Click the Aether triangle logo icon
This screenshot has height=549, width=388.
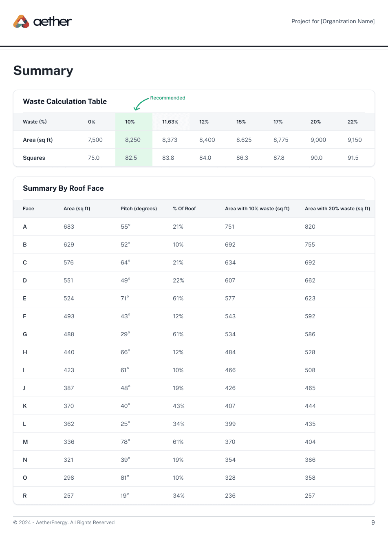click(x=21, y=21)
